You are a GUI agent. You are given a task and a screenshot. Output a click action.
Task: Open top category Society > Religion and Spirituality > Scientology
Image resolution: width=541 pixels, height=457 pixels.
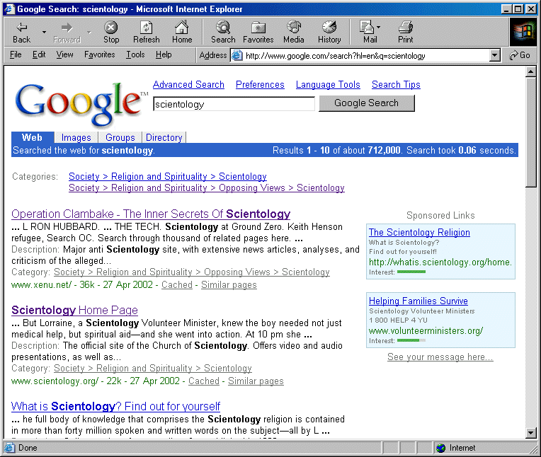tap(167, 176)
